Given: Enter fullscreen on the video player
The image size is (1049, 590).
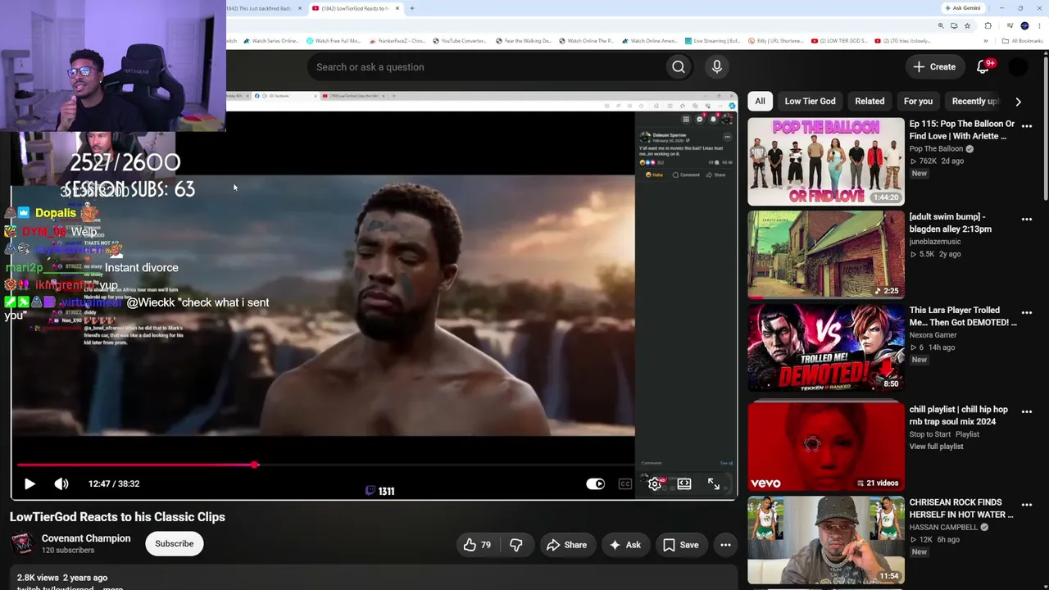Looking at the screenshot, I should point(714,483).
